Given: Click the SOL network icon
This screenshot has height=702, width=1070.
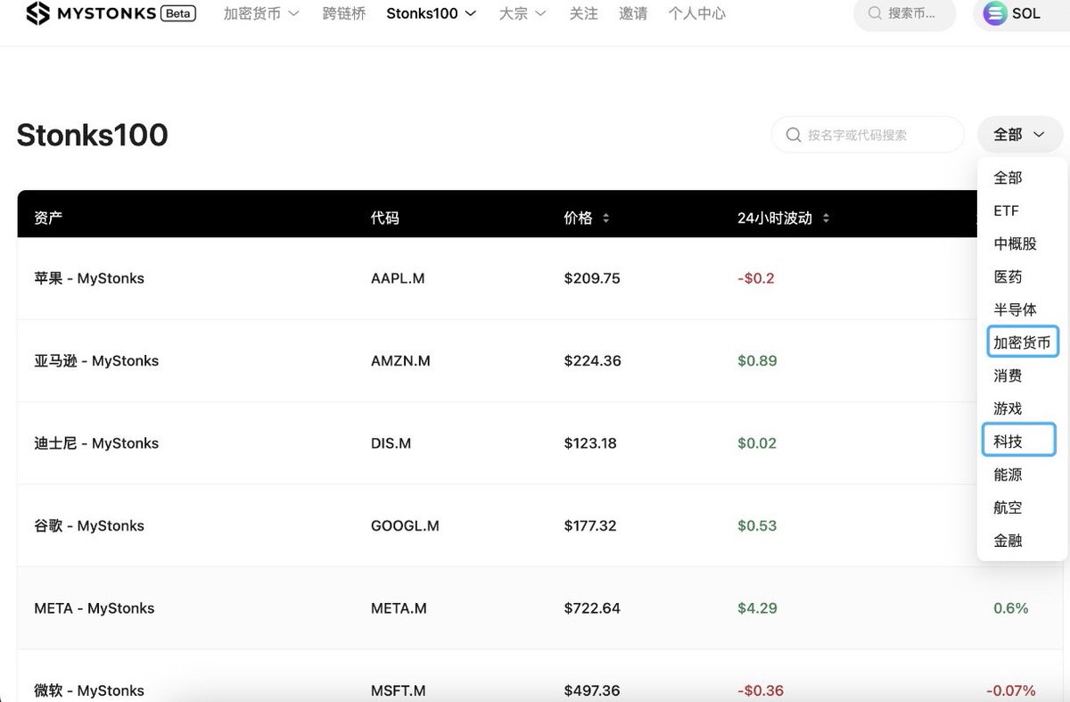Looking at the screenshot, I should tap(994, 13).
